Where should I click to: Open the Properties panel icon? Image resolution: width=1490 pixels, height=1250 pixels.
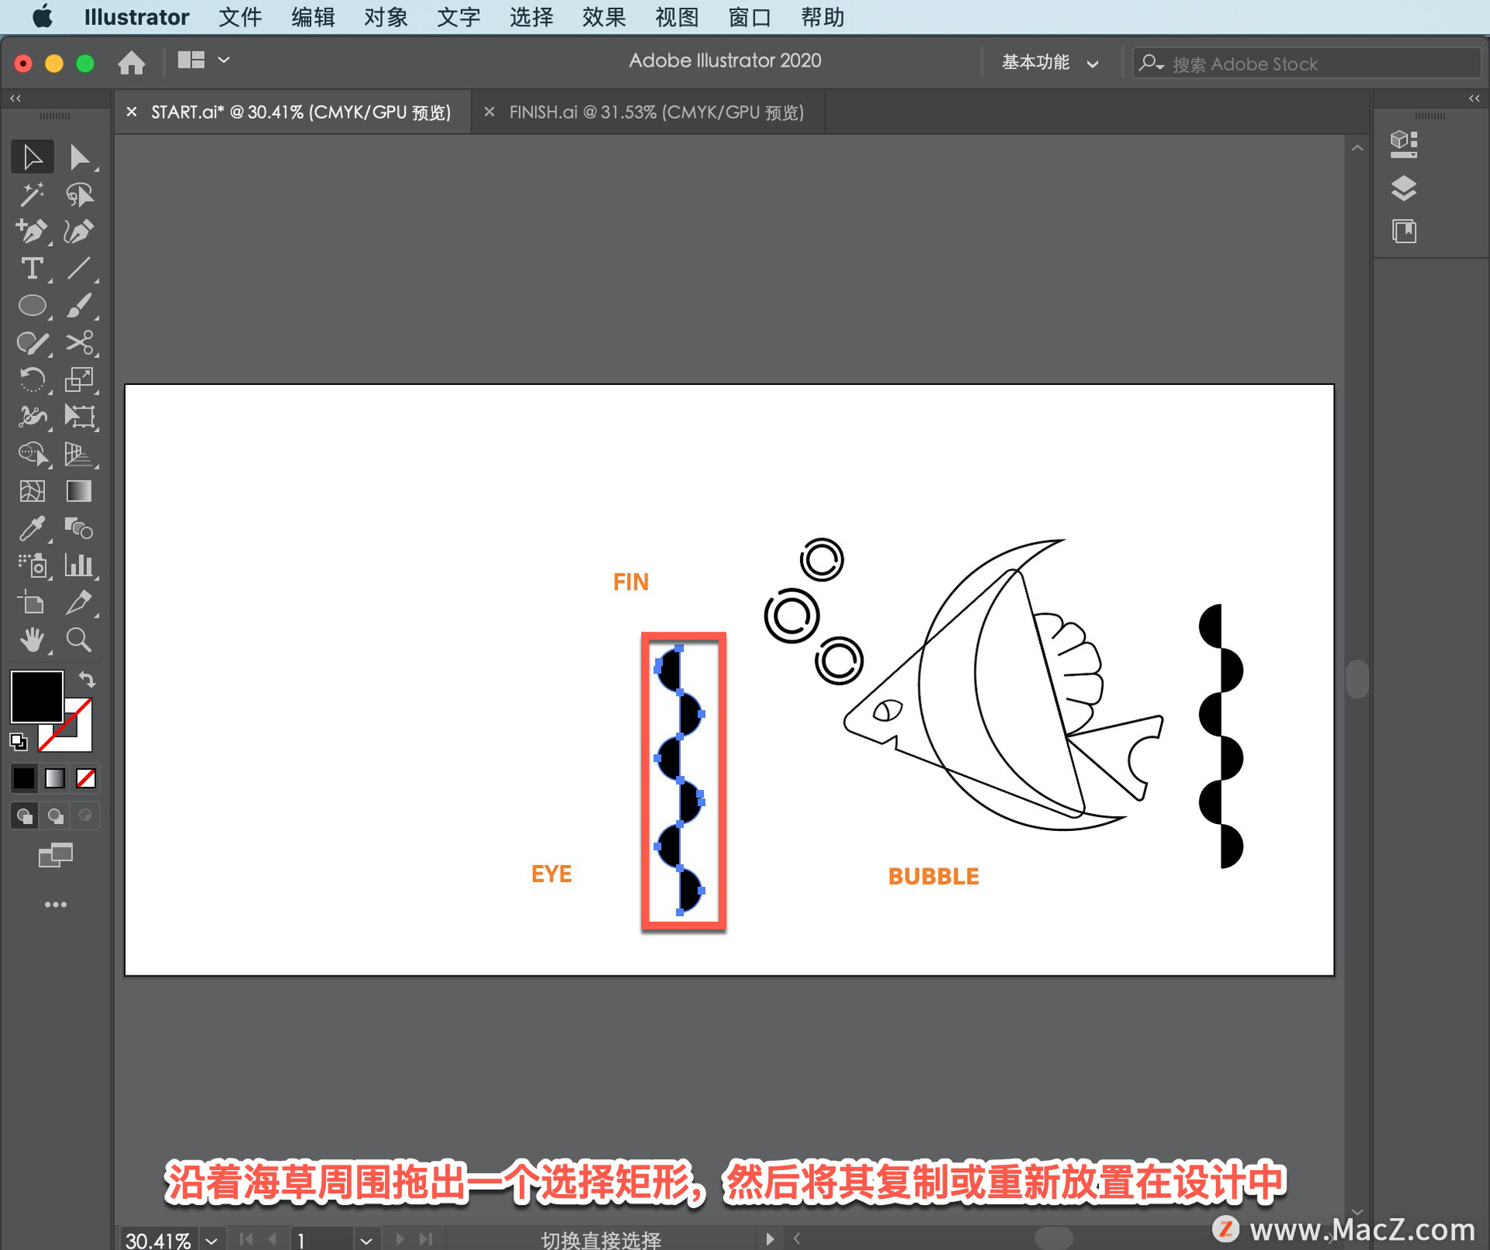point(1403,144)
